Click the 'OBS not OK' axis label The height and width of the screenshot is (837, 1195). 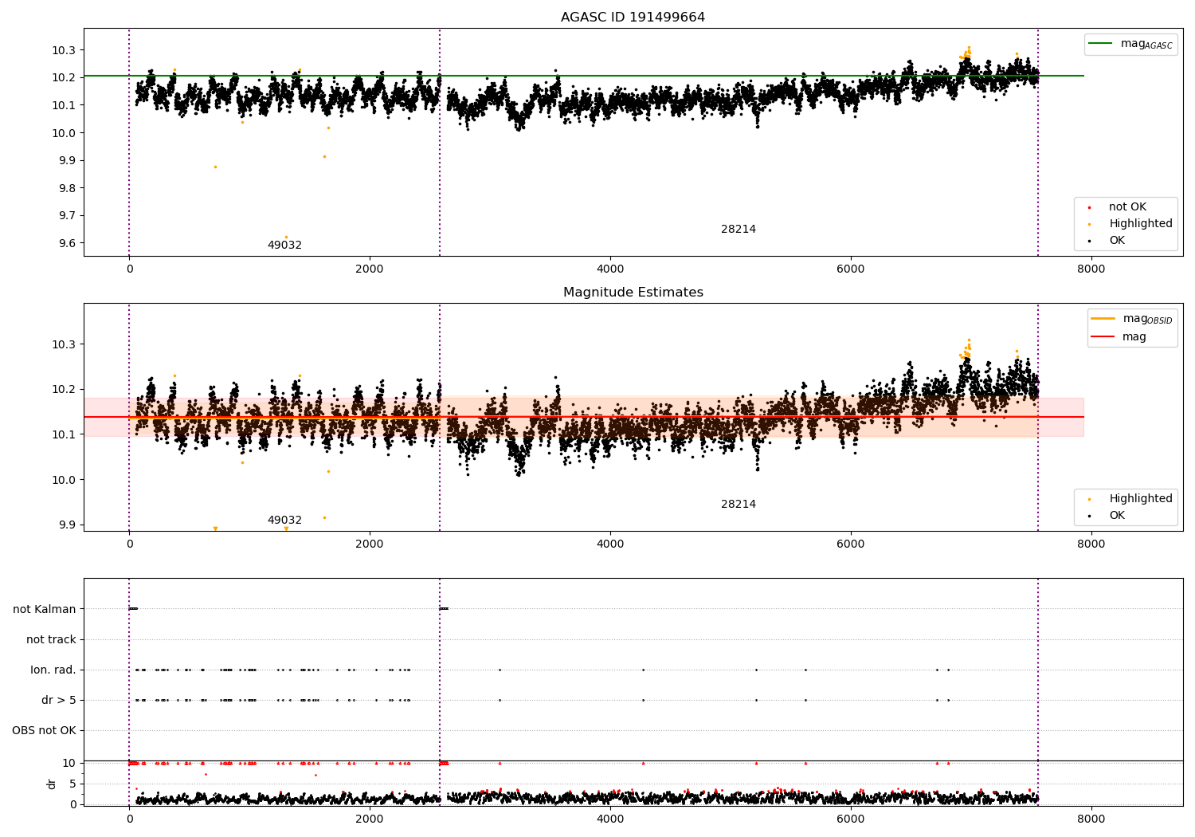[x=45, y=731]
